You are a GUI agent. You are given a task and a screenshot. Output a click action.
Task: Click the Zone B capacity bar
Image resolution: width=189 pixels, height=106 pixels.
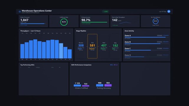point(147,44)
